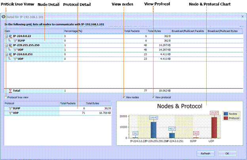This screenshot has height=160, width=247.
Task: Click the 19.062 KB total bytes value
Action: tap(165, 91)
